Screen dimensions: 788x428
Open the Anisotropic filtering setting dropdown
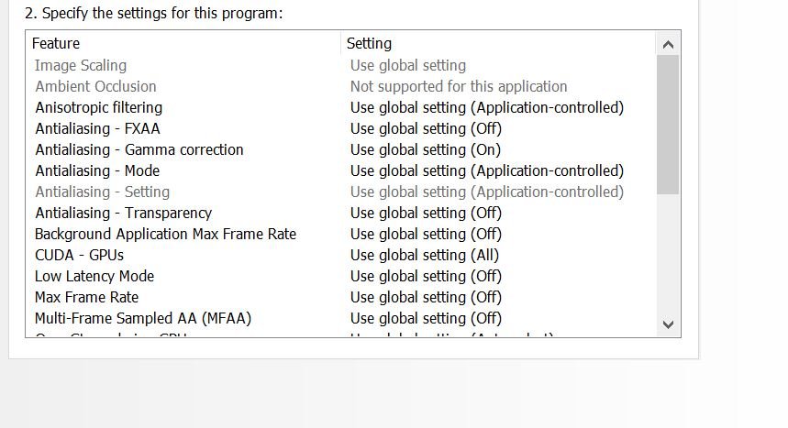coord(486,107)
